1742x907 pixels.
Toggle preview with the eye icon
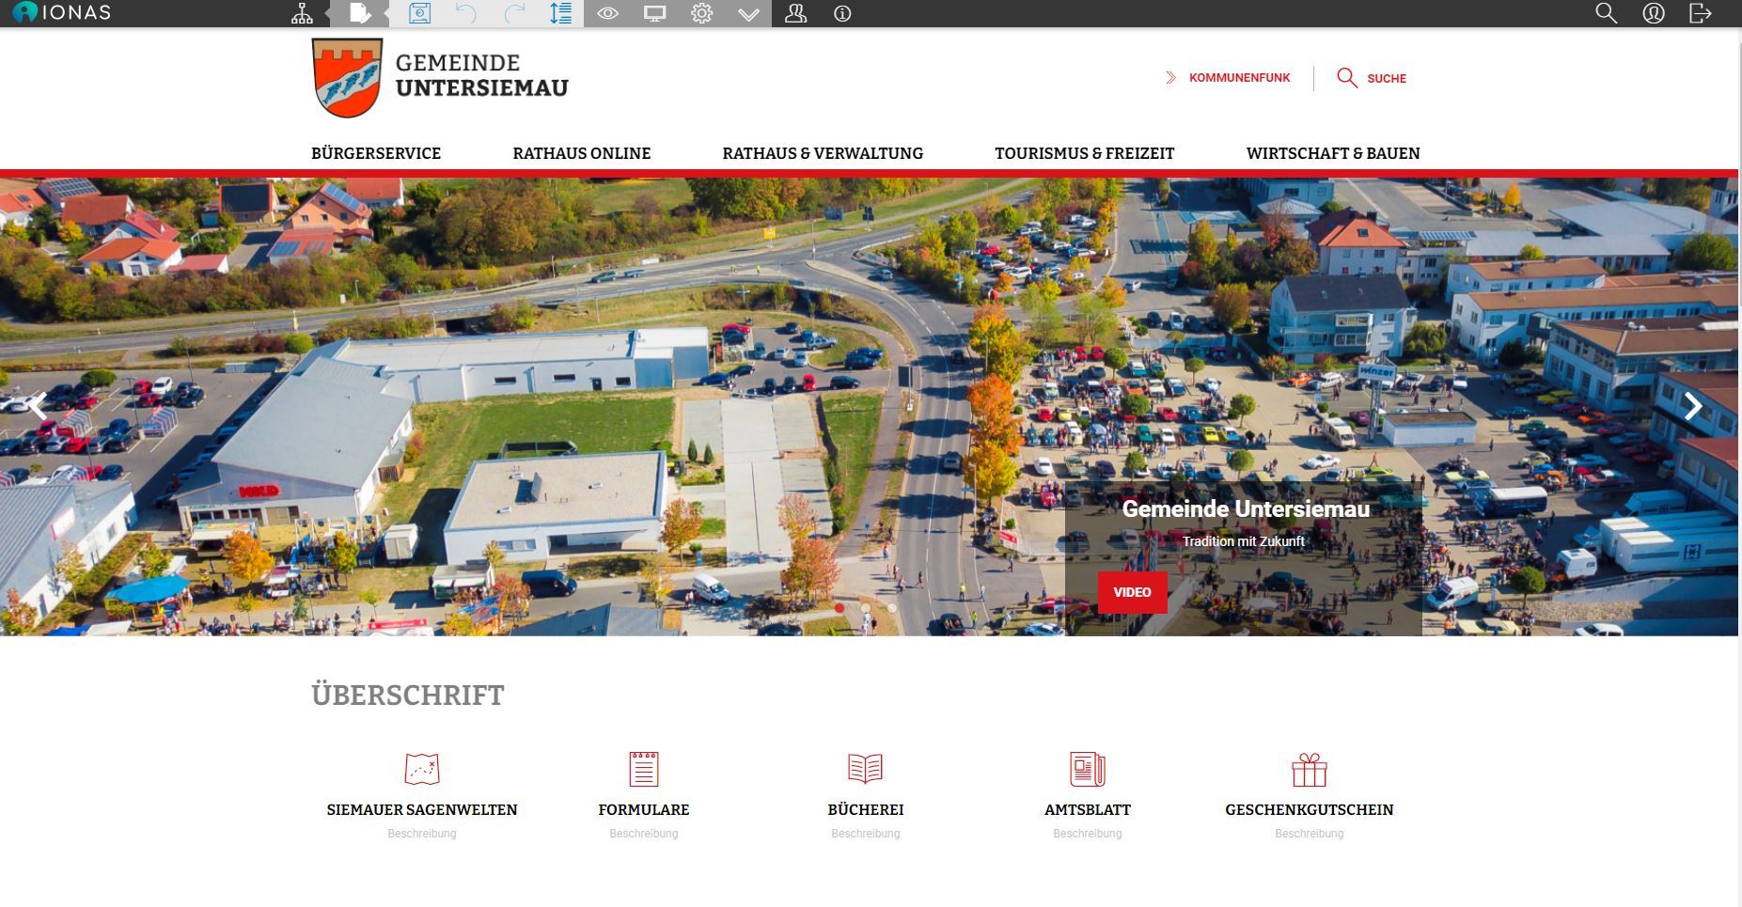click(x=607, y=13)
